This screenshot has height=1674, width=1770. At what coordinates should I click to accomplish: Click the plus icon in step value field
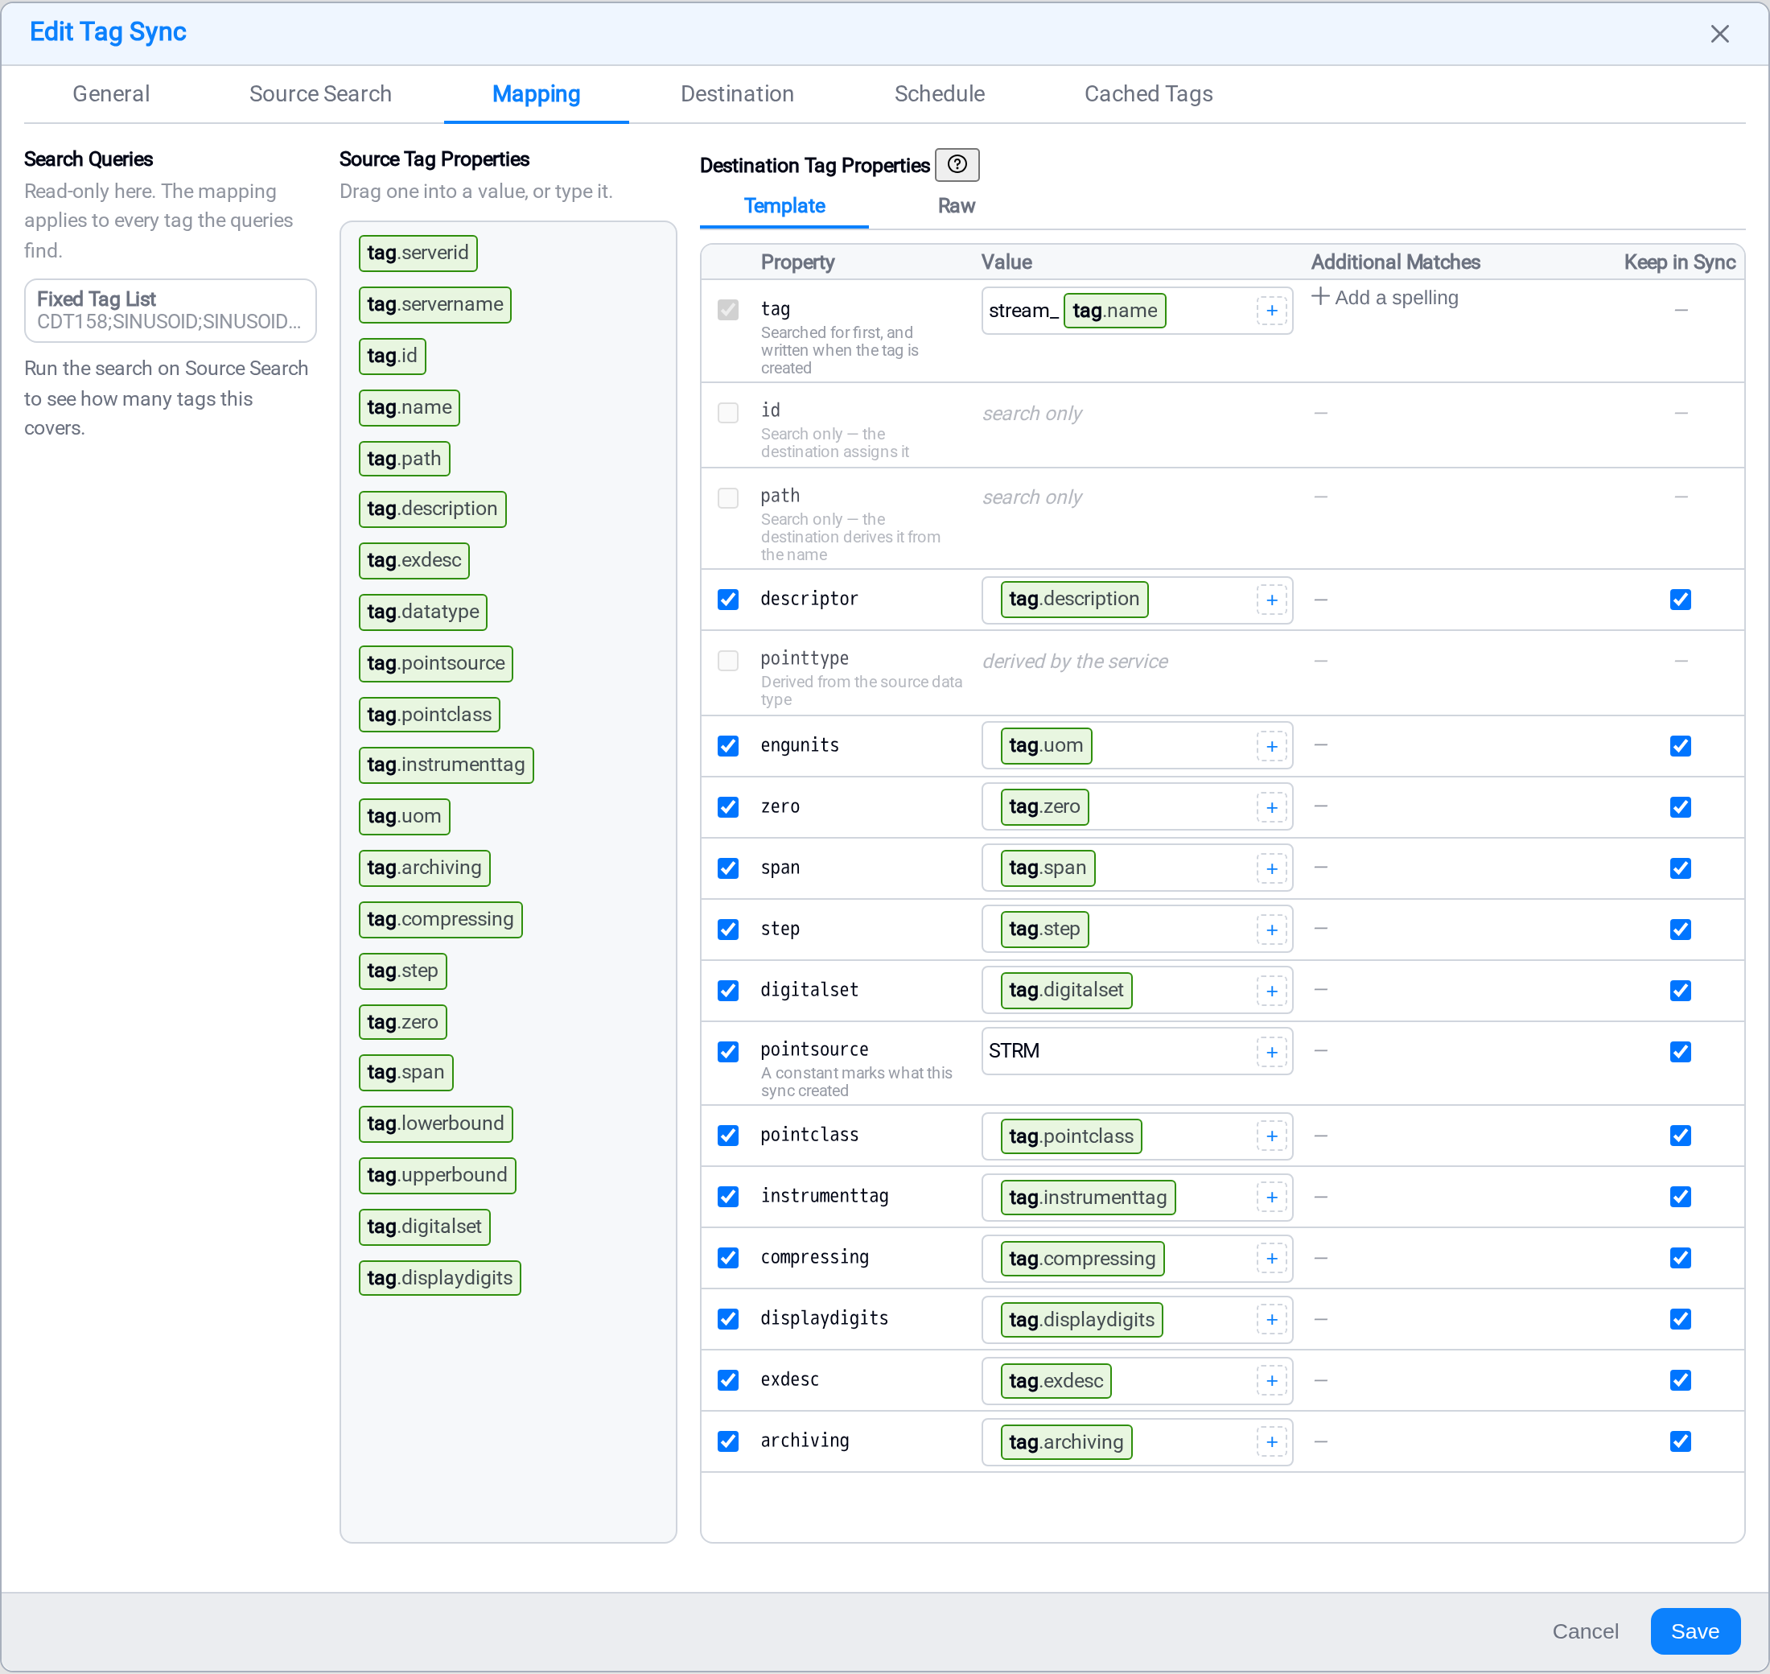pos(1271,930)
